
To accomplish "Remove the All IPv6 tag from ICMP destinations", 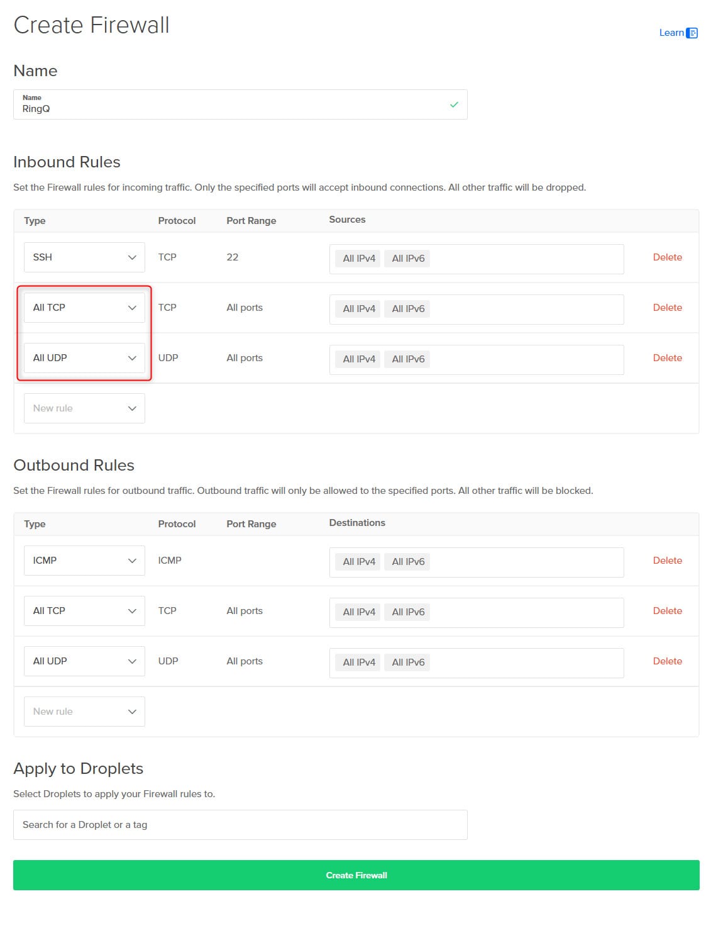I will pos(407,561).
